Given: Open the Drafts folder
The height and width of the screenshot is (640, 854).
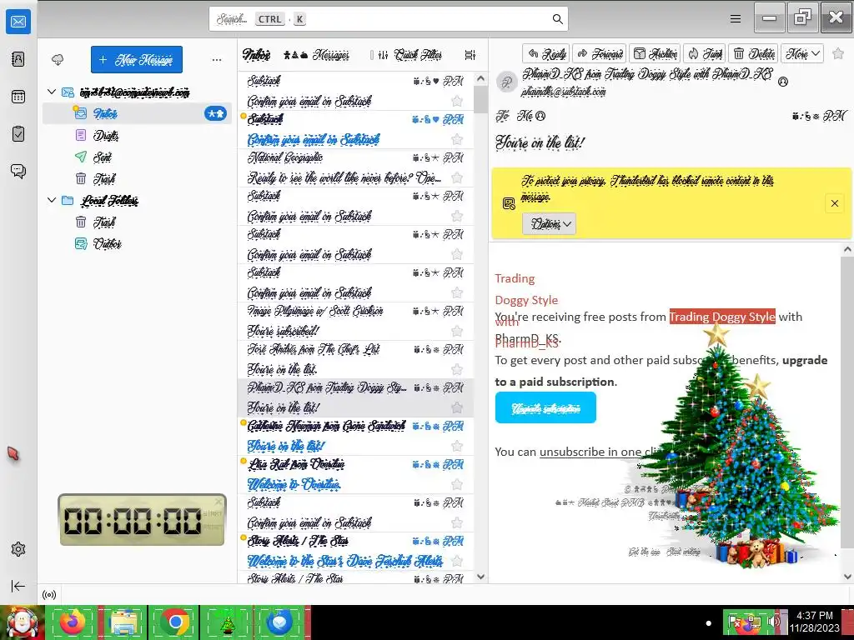Looking at the screenshot, I should coord(137,135).
